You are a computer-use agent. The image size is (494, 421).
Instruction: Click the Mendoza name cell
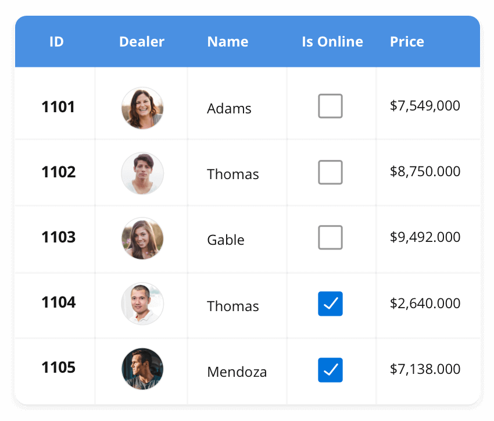pos(237,372)
